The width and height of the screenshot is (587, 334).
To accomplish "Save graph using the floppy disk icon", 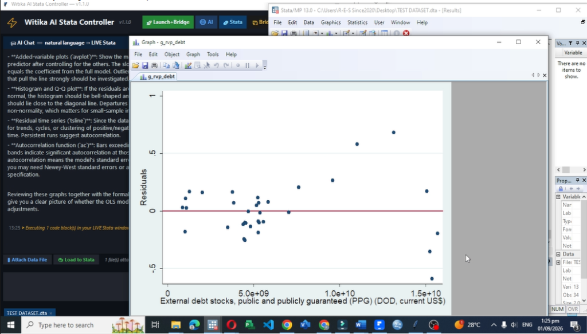I will pos(145,65).
